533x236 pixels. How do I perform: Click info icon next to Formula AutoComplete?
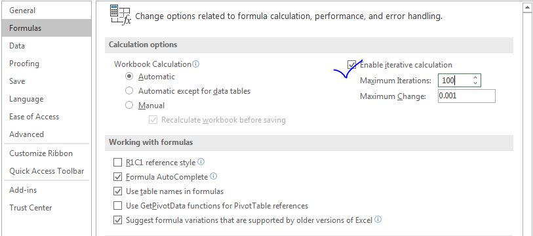point(214,176)
